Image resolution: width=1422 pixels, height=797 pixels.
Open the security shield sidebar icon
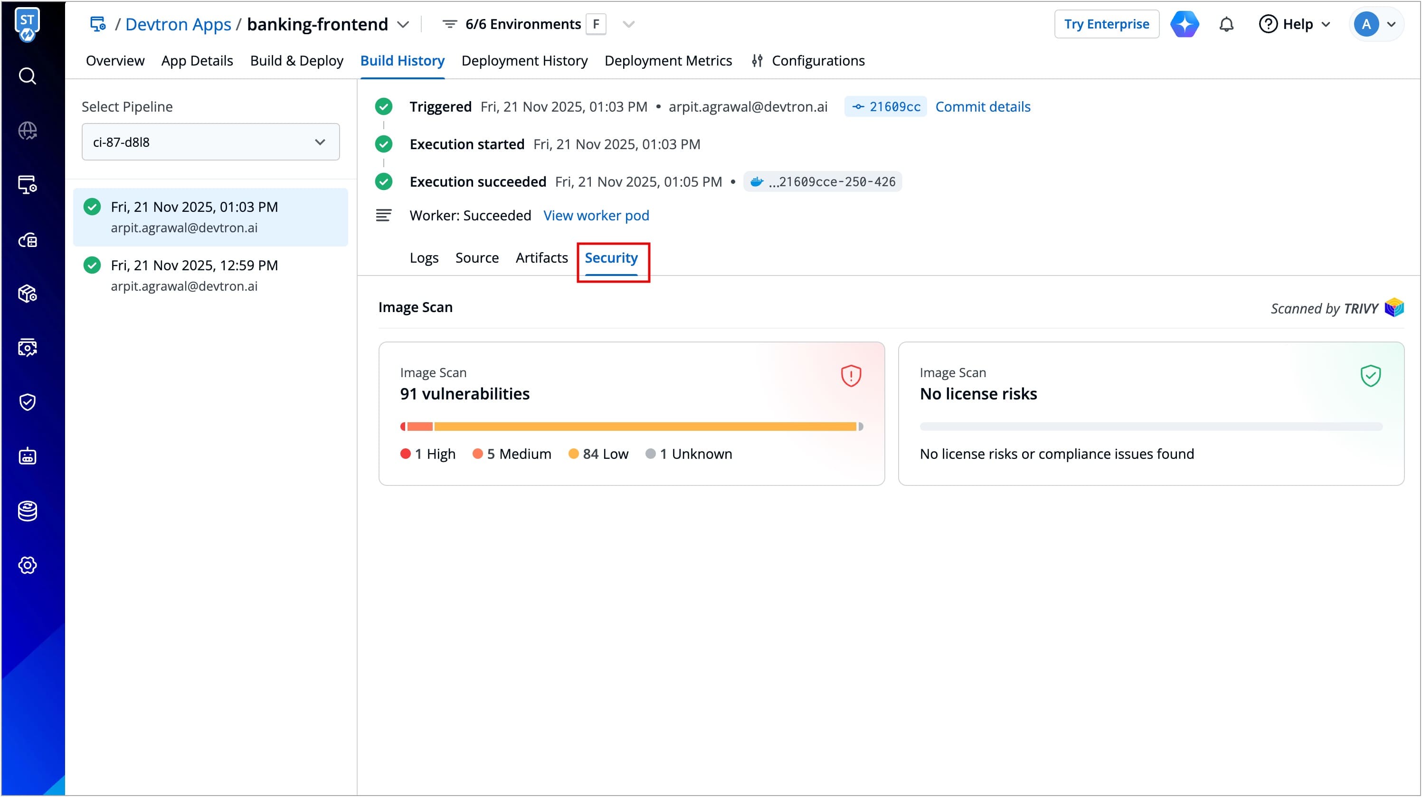tap(27, 402)
